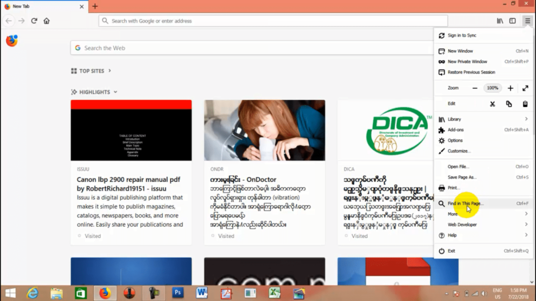Select Customize... menu entry

click(x=483, y=151)
